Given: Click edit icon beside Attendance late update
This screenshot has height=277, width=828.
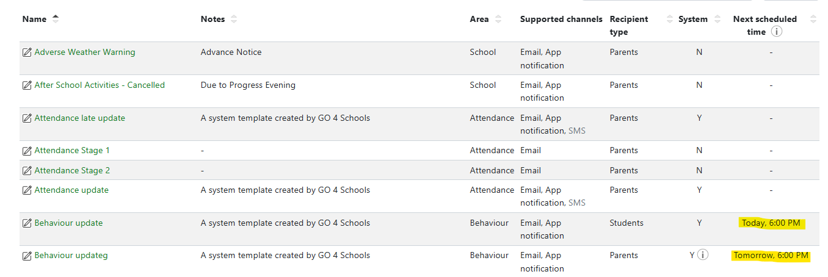Looking at the screenshot, I should point(27,118).
